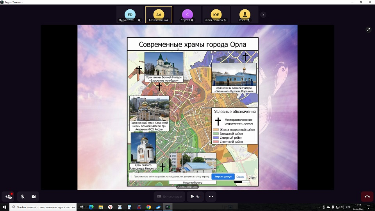The width and height of the screenshot is (375, 211).
Task: Open Yandex Browser from the taskbar
Action: click(110, 207)
